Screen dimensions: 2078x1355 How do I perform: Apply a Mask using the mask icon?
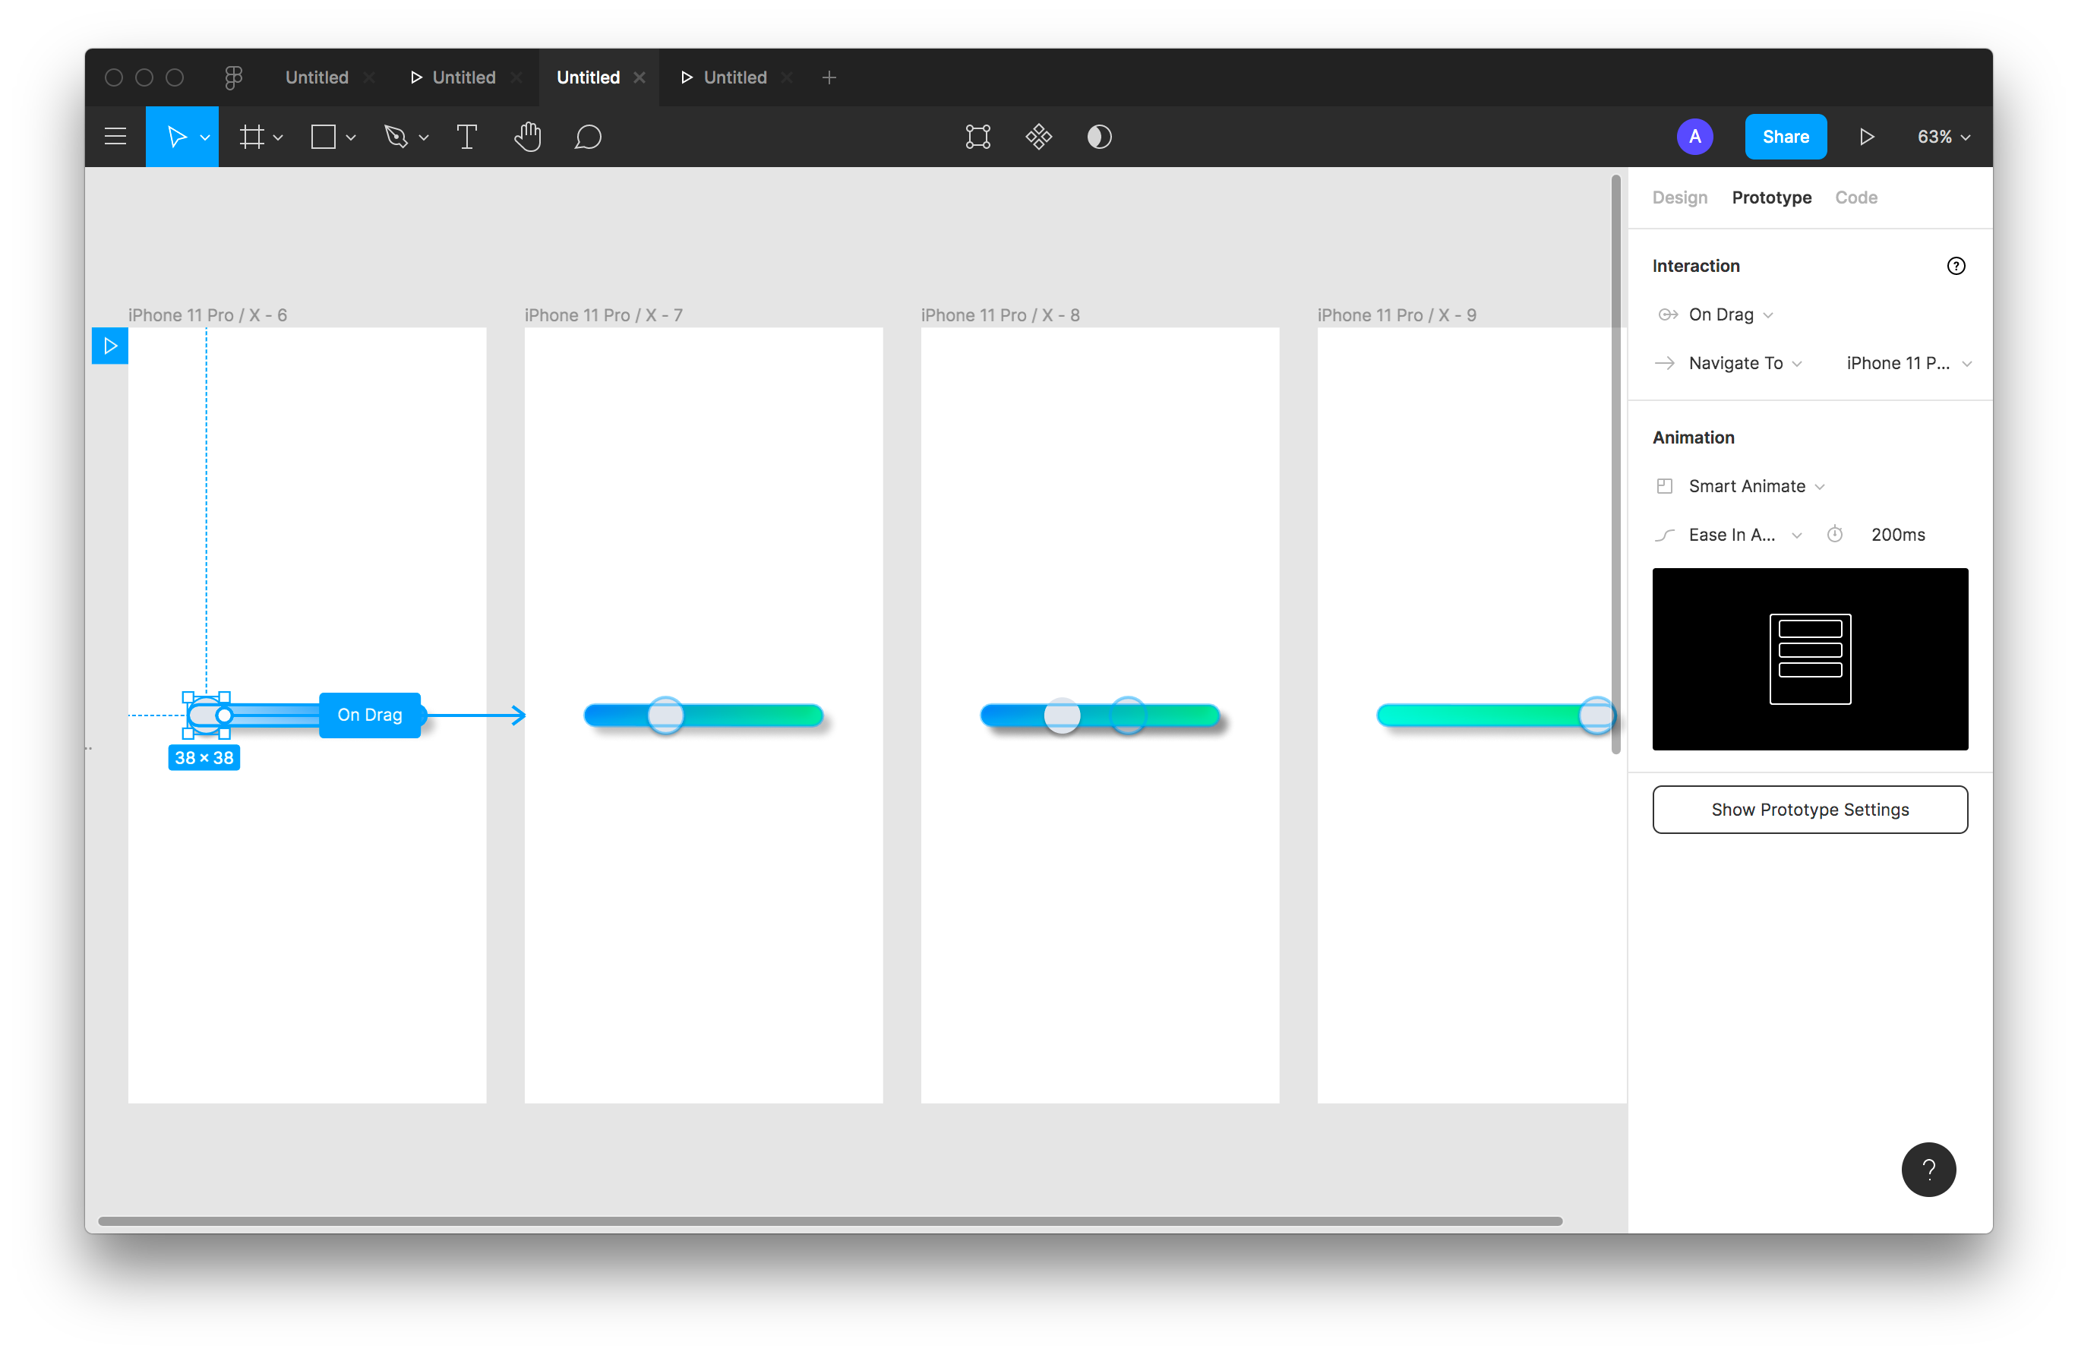tap(1099, 136)
